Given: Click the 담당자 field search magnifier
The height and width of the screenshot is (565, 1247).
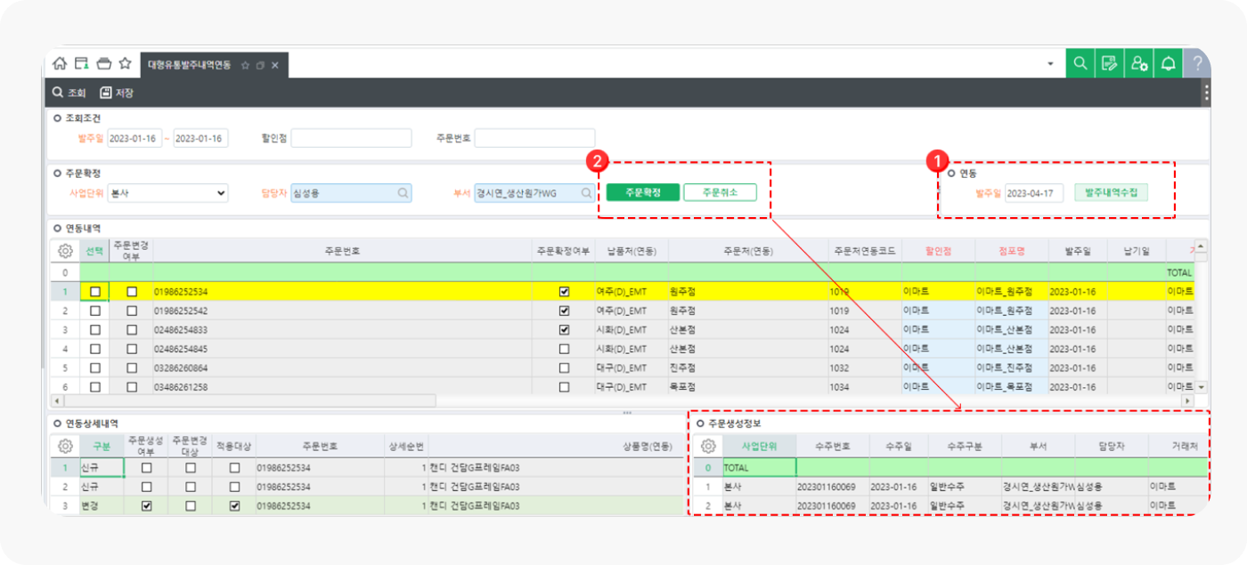Looking at the screenshot, I should [403, 192].
